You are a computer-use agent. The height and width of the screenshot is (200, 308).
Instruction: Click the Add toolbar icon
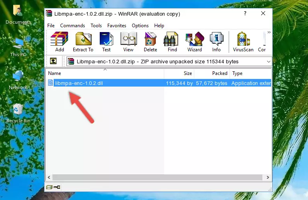(59, 42)
